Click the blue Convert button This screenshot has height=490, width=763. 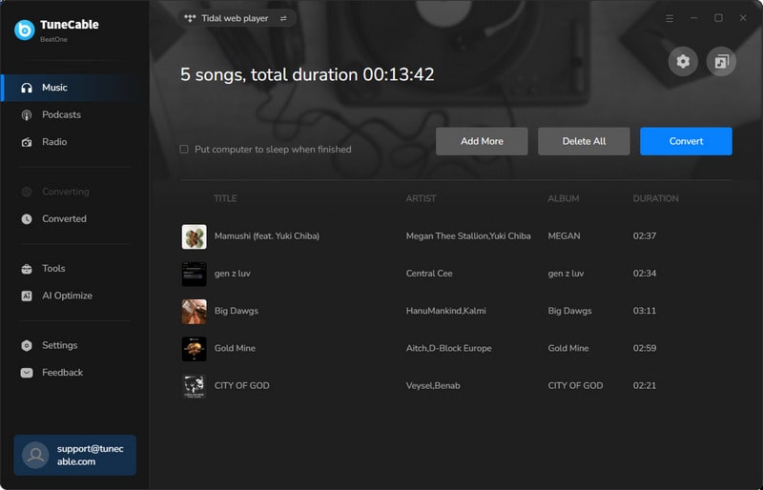686,141
